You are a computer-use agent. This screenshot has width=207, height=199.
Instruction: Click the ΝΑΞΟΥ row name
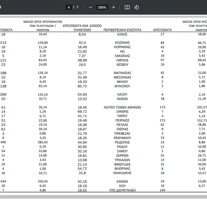coord(122,95)
